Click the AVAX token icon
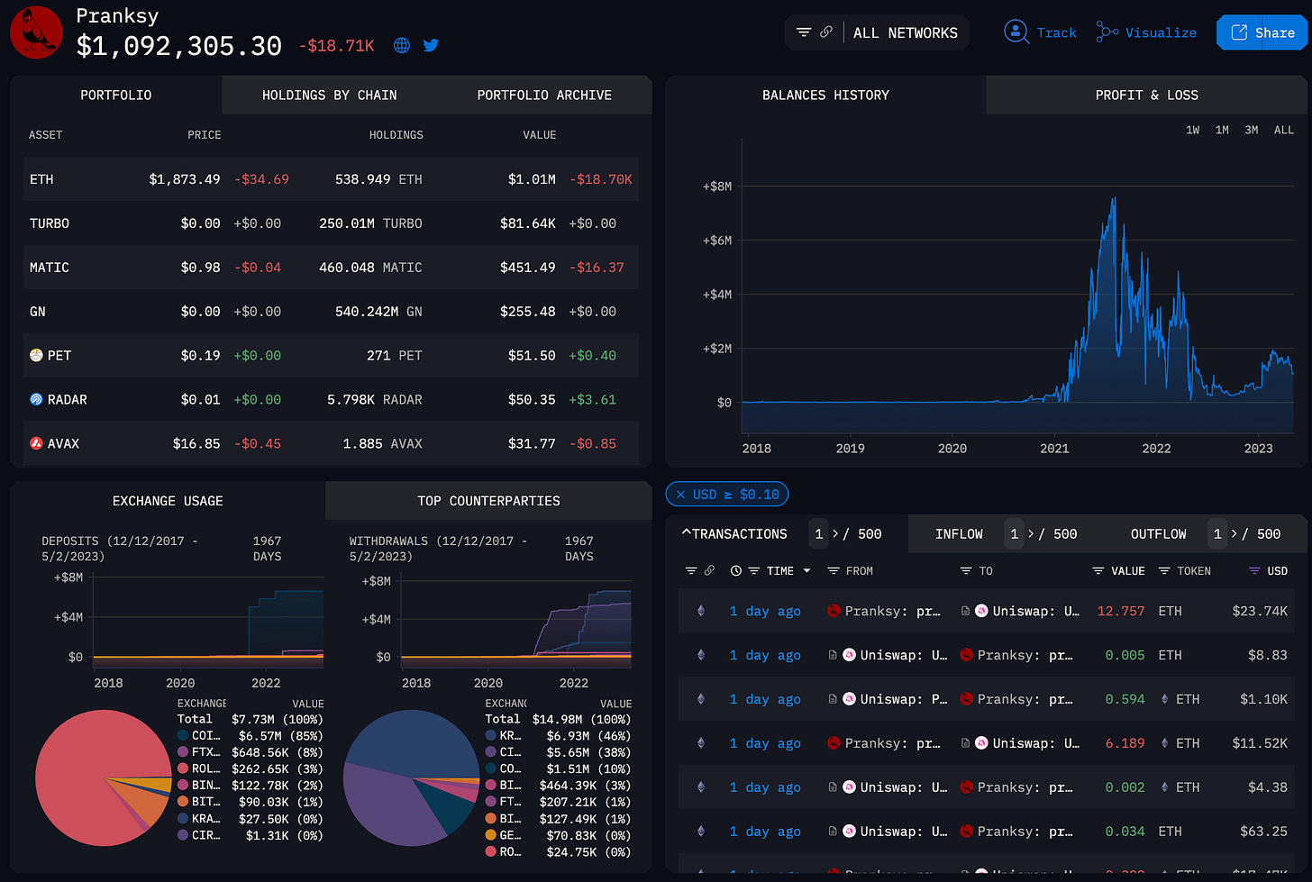 tap(36, 443)
